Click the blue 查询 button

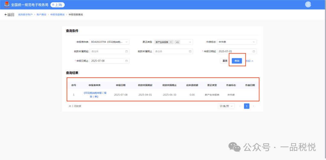[x=237, y=61]
